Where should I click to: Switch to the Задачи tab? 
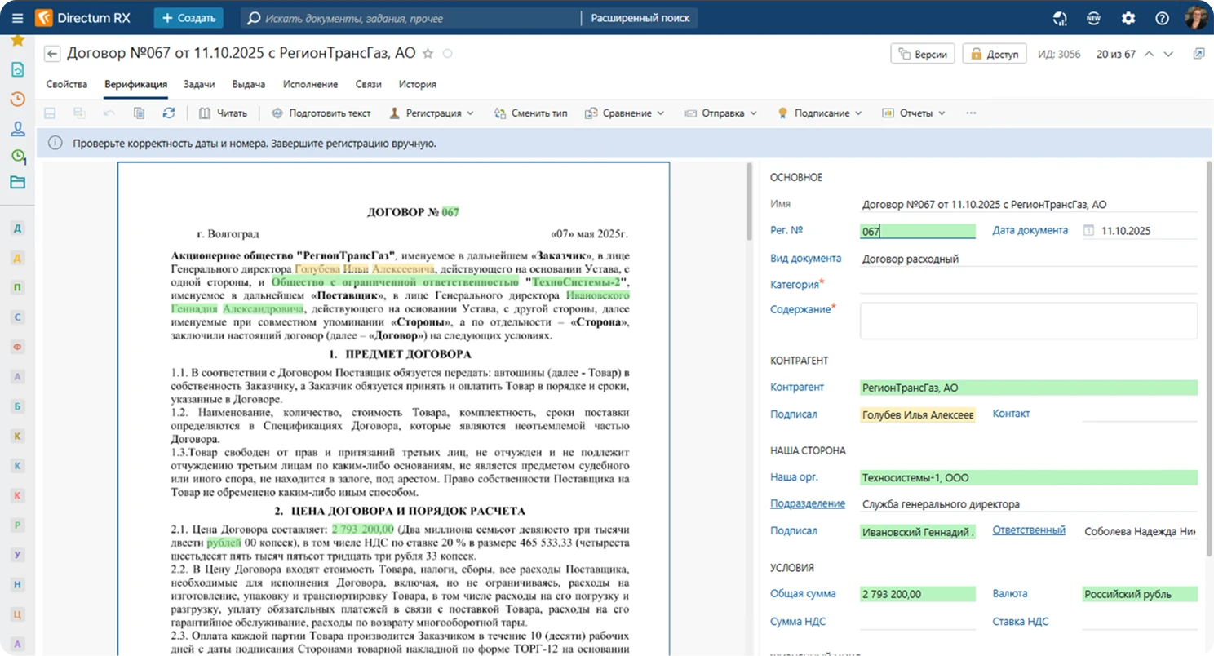click(199, 84)
